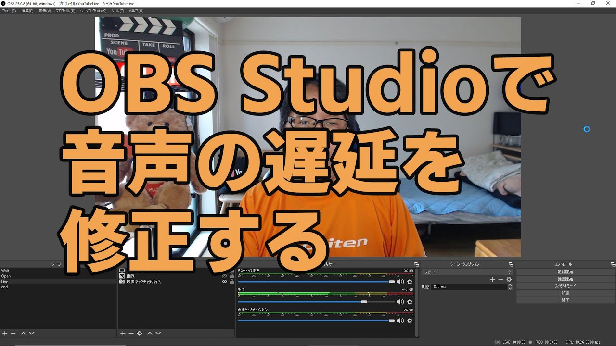Screen dimensions: 616x346
Task: Adjust マイク volume slider
Action: [x=316, y=302]
